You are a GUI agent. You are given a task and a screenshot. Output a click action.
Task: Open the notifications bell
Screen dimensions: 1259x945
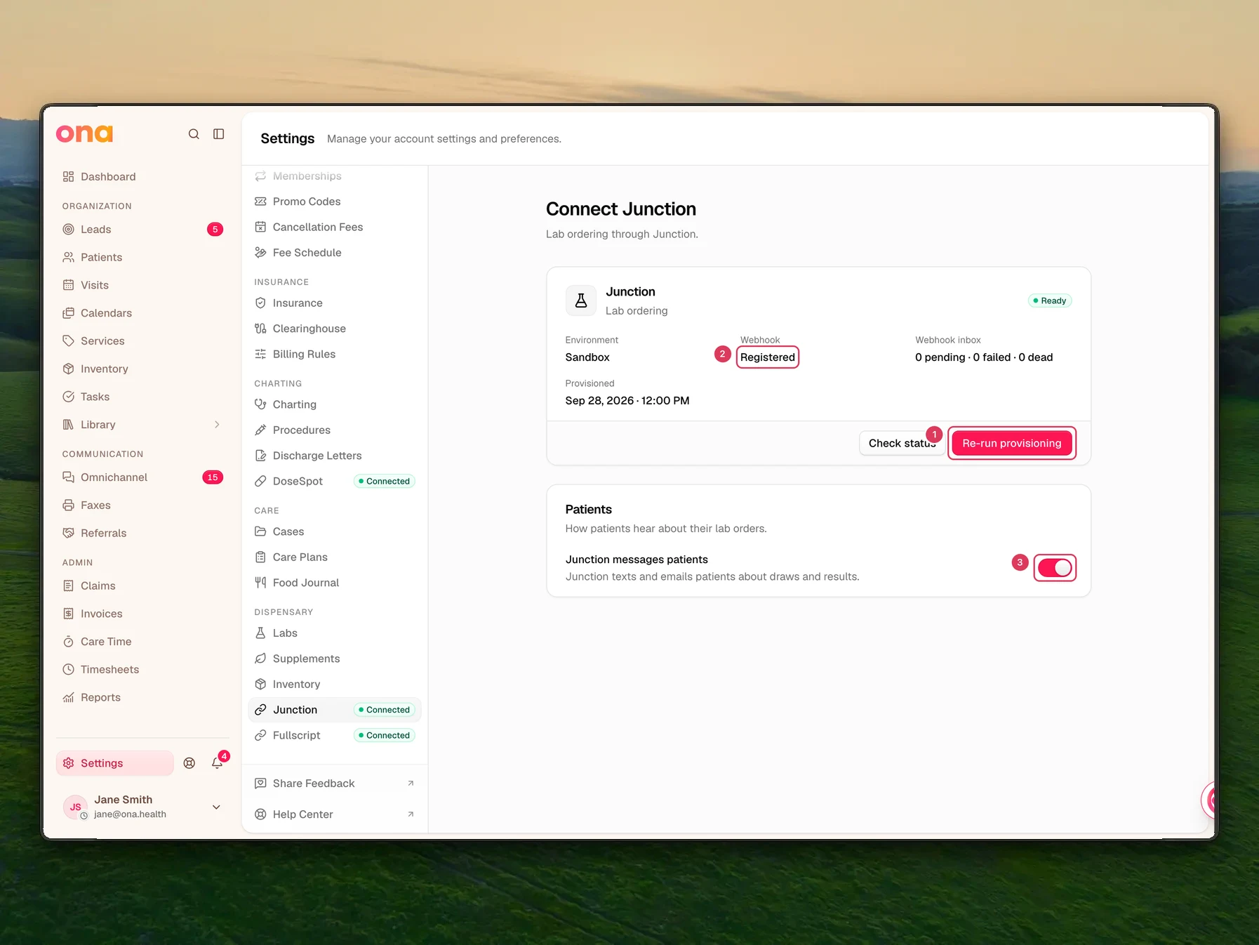218,763
